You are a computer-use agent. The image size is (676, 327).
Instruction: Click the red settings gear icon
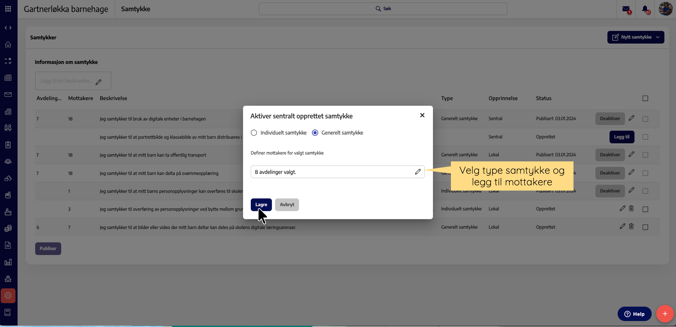pos(8,296)
